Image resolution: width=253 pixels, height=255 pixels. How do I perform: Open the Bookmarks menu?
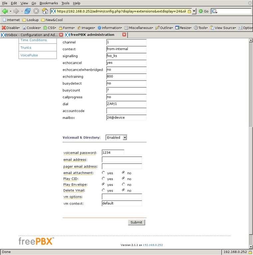(x=49, y=3)
